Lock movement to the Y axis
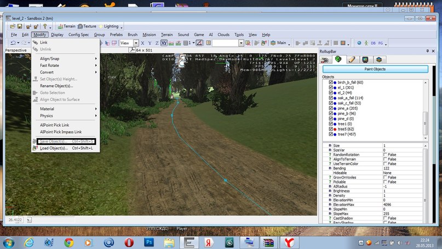The width and height of the screenshot is (442, 249). tap(150, 43)
